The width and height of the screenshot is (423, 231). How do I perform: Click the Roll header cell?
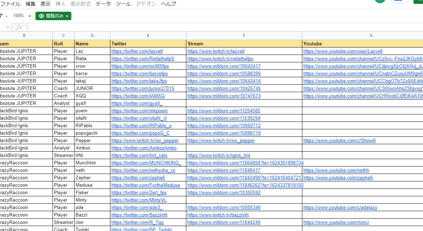pos(64,44)
